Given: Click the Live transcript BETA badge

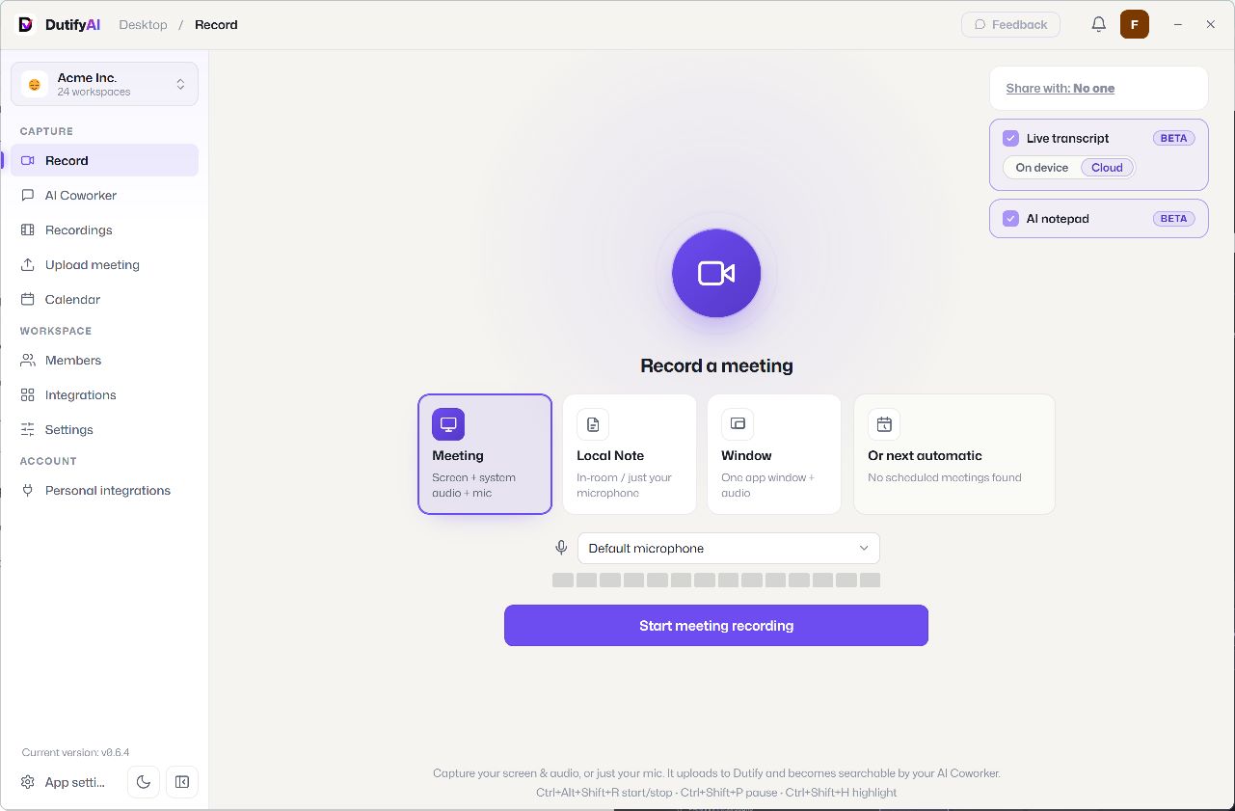Looking at the screenshot, I should coord(1173,138).
